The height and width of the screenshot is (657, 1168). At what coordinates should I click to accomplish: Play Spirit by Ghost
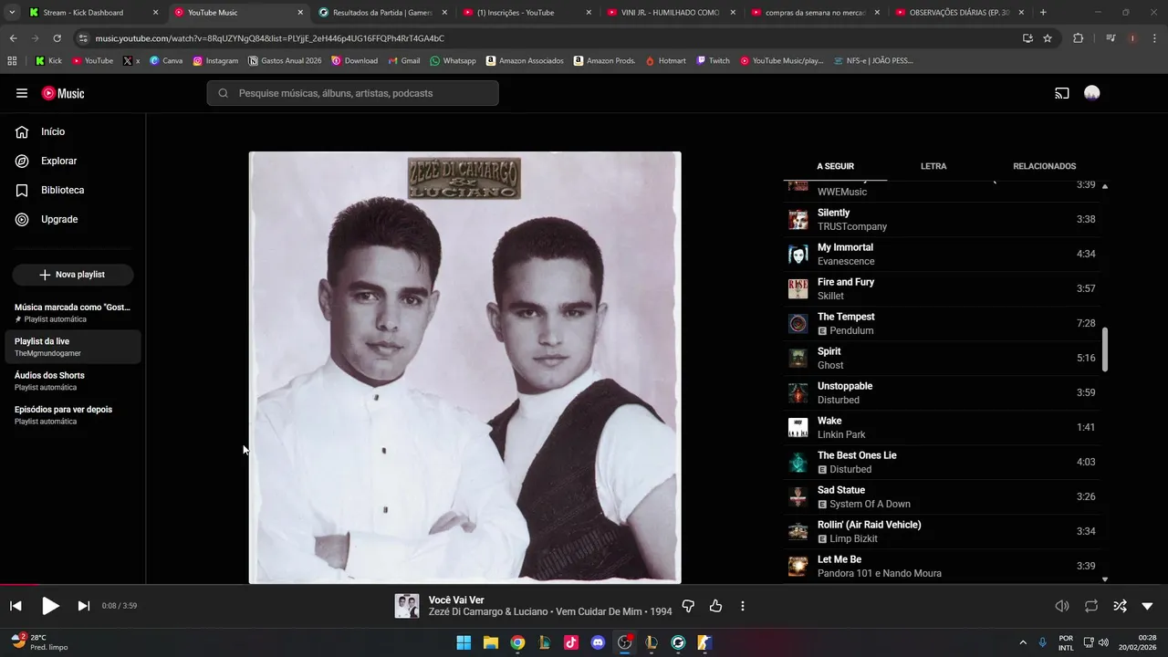[x=942, y=358]
